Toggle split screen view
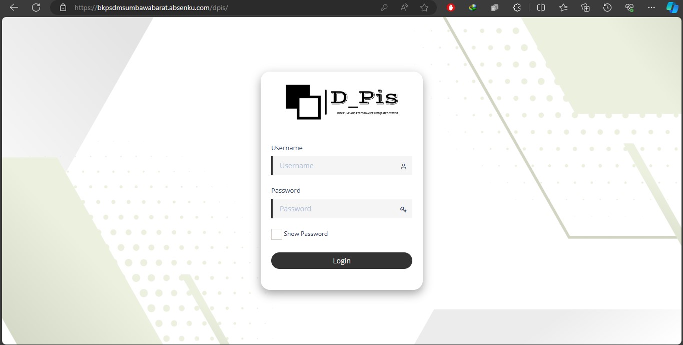 coord(541,8)
